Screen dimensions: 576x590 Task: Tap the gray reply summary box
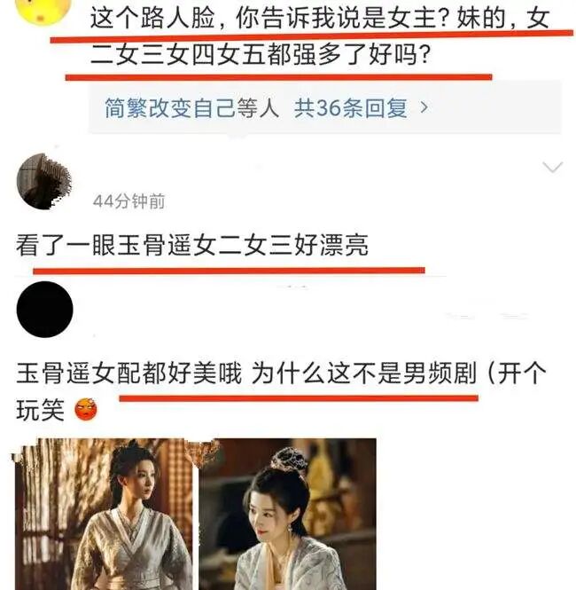(324, 107)
